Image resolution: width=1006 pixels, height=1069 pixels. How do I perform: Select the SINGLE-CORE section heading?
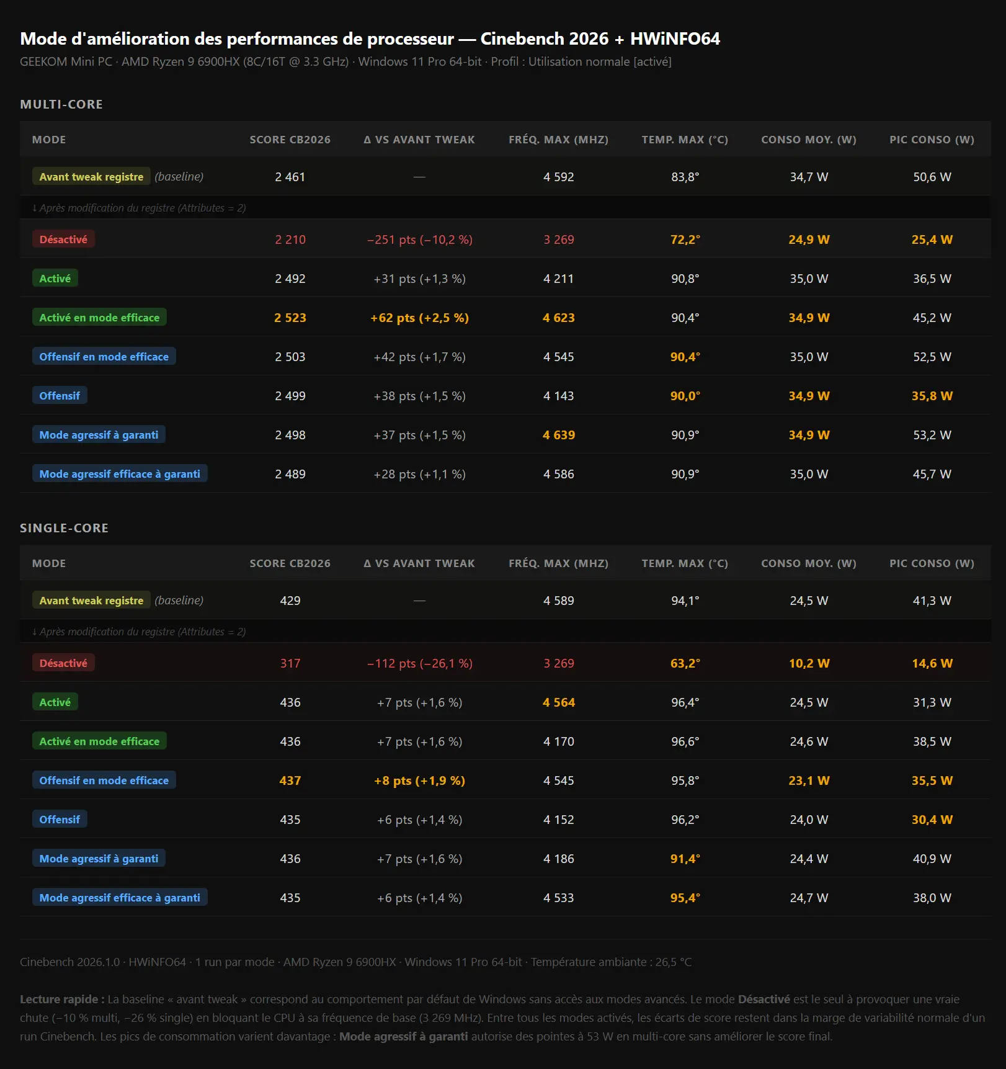[64, 528]
